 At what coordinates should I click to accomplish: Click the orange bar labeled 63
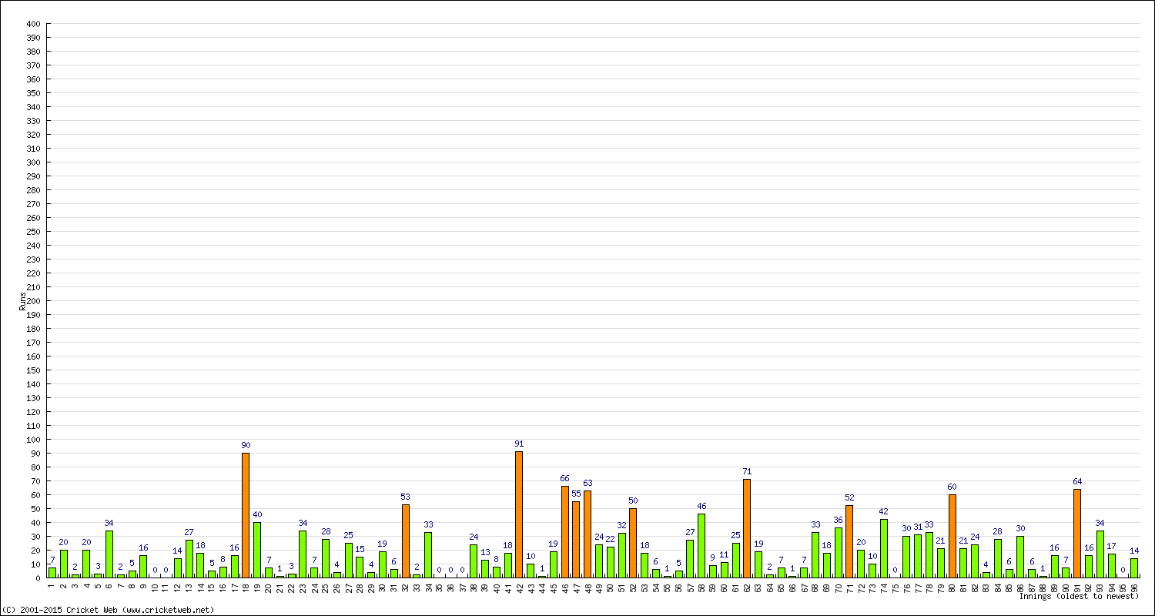588,534
